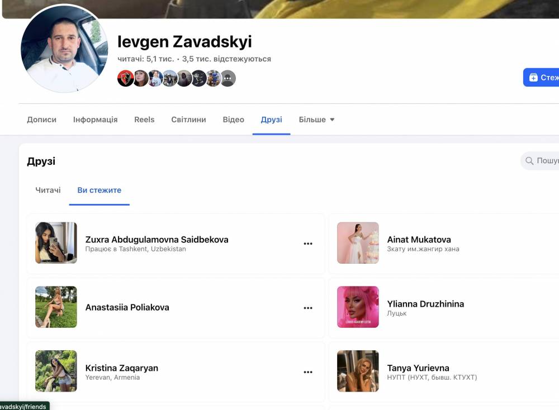
Task: Open Zuxra Saidbekova's photo thumbnail
Action: tap(56, 243)
